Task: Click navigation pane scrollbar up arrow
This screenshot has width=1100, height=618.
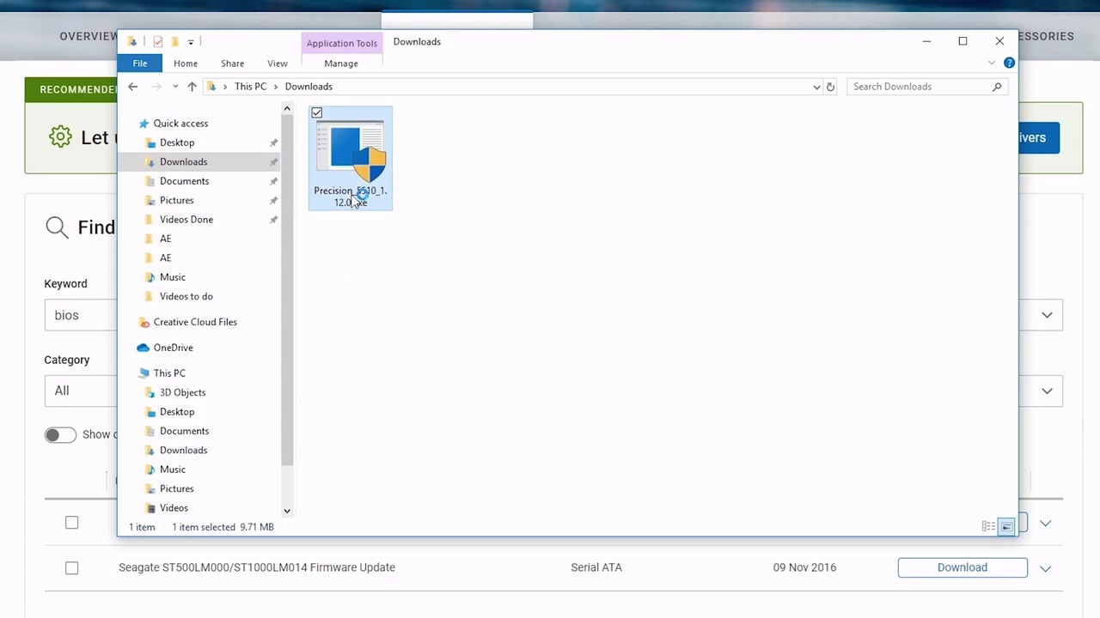Action: click(x=287, y=109)
